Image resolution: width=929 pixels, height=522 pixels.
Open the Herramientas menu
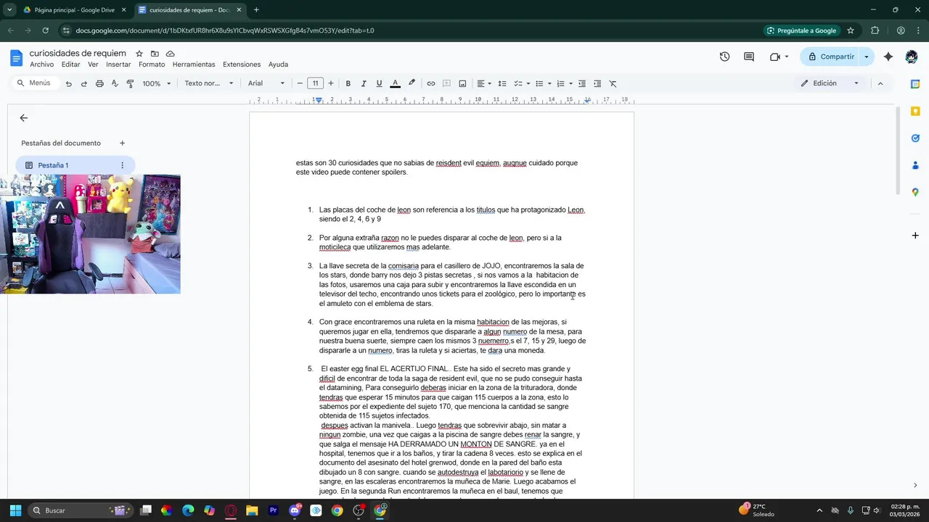click(194, 65)
